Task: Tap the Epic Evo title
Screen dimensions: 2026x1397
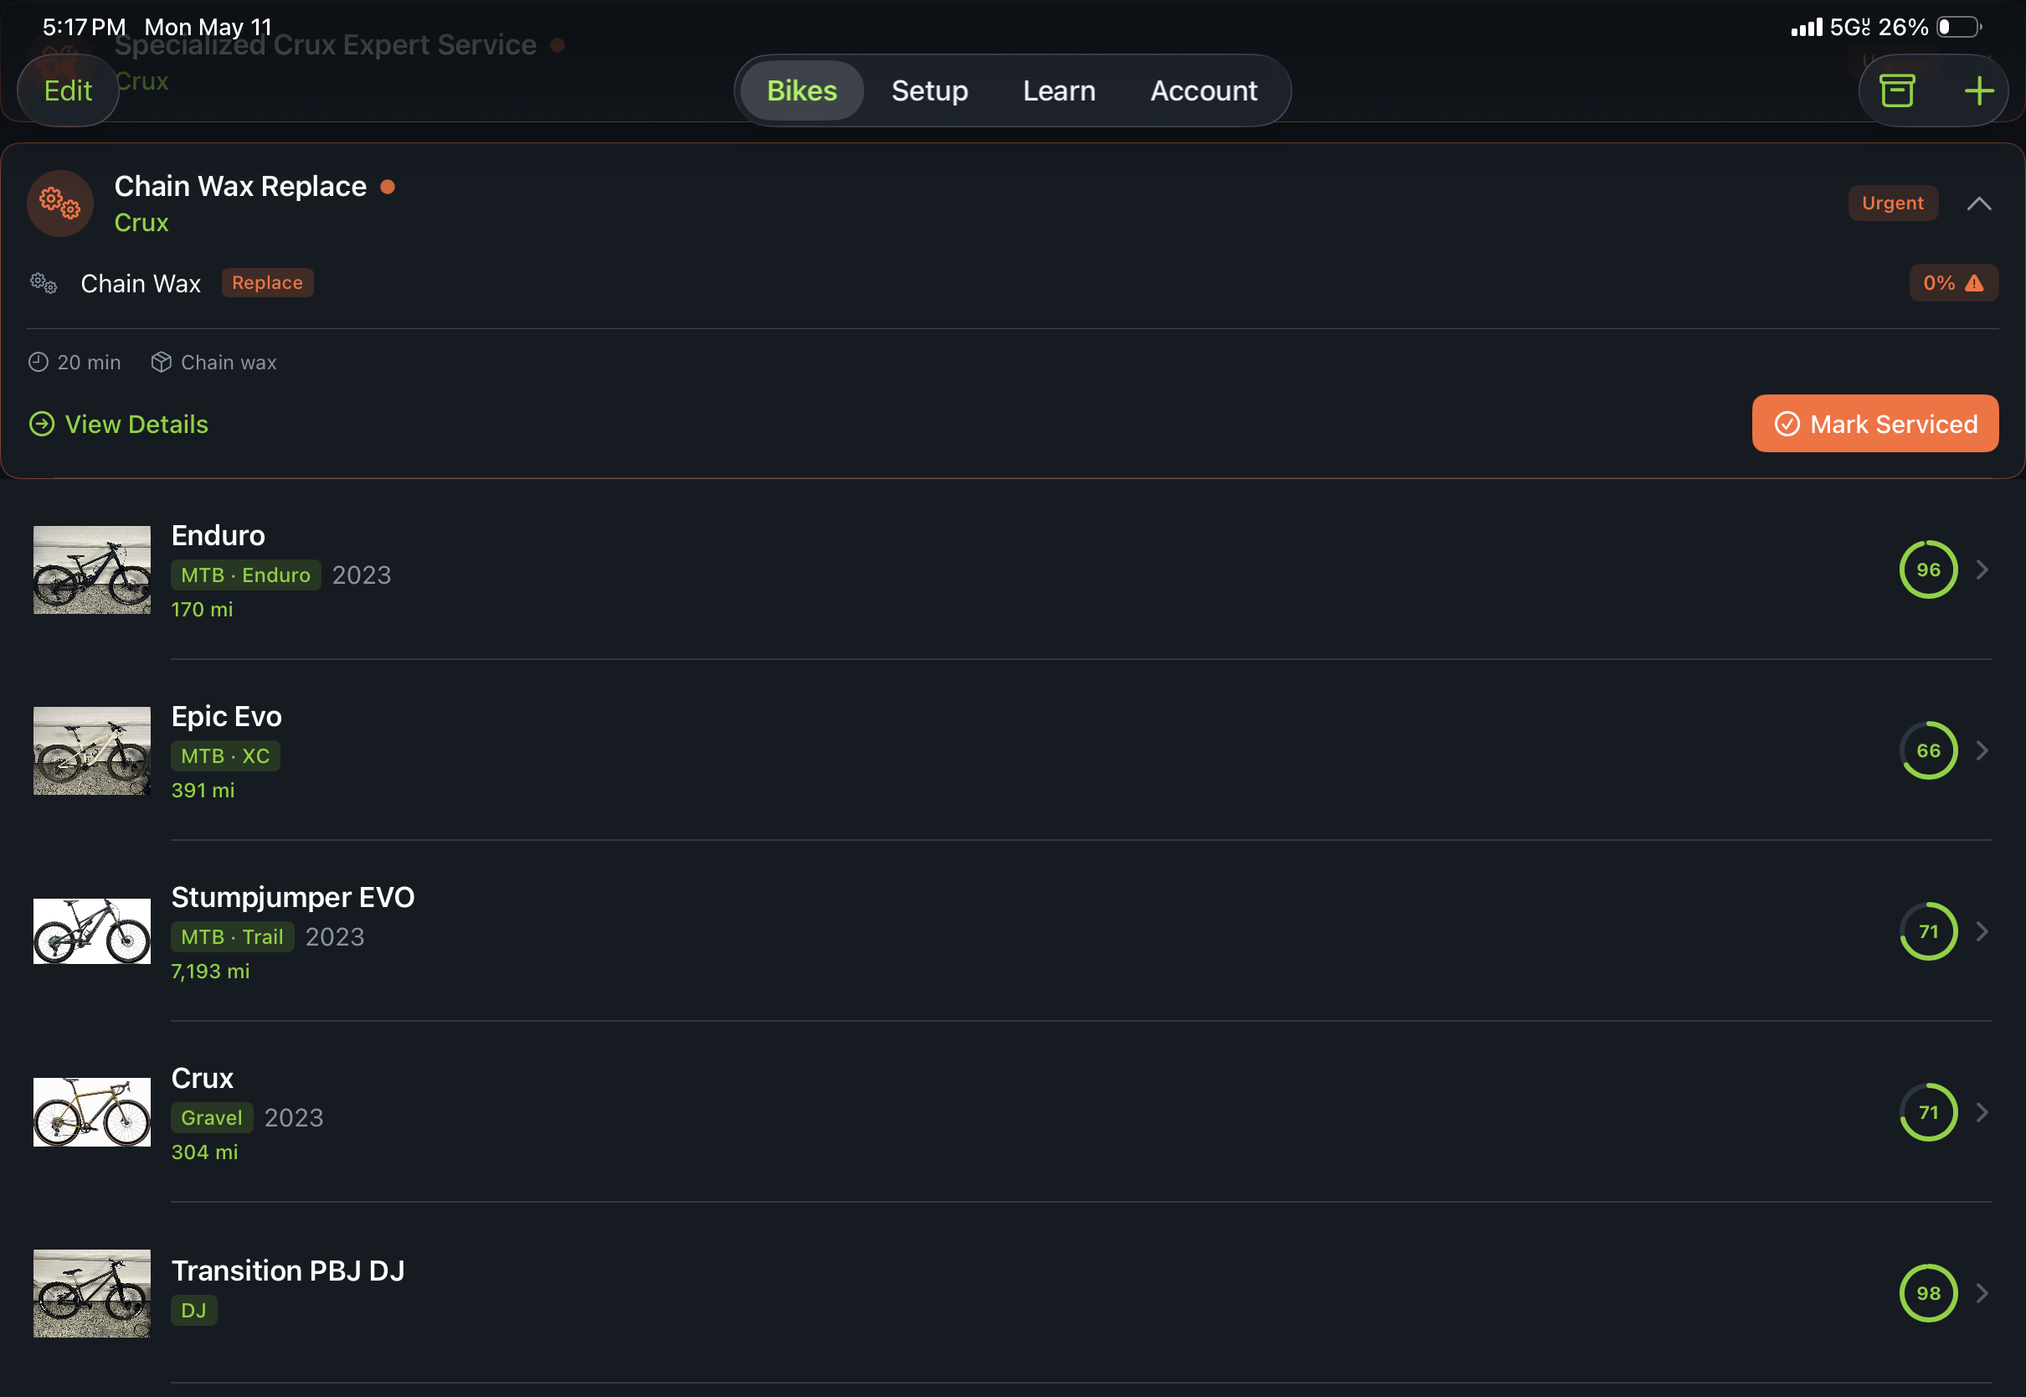Action: point(227,717)
